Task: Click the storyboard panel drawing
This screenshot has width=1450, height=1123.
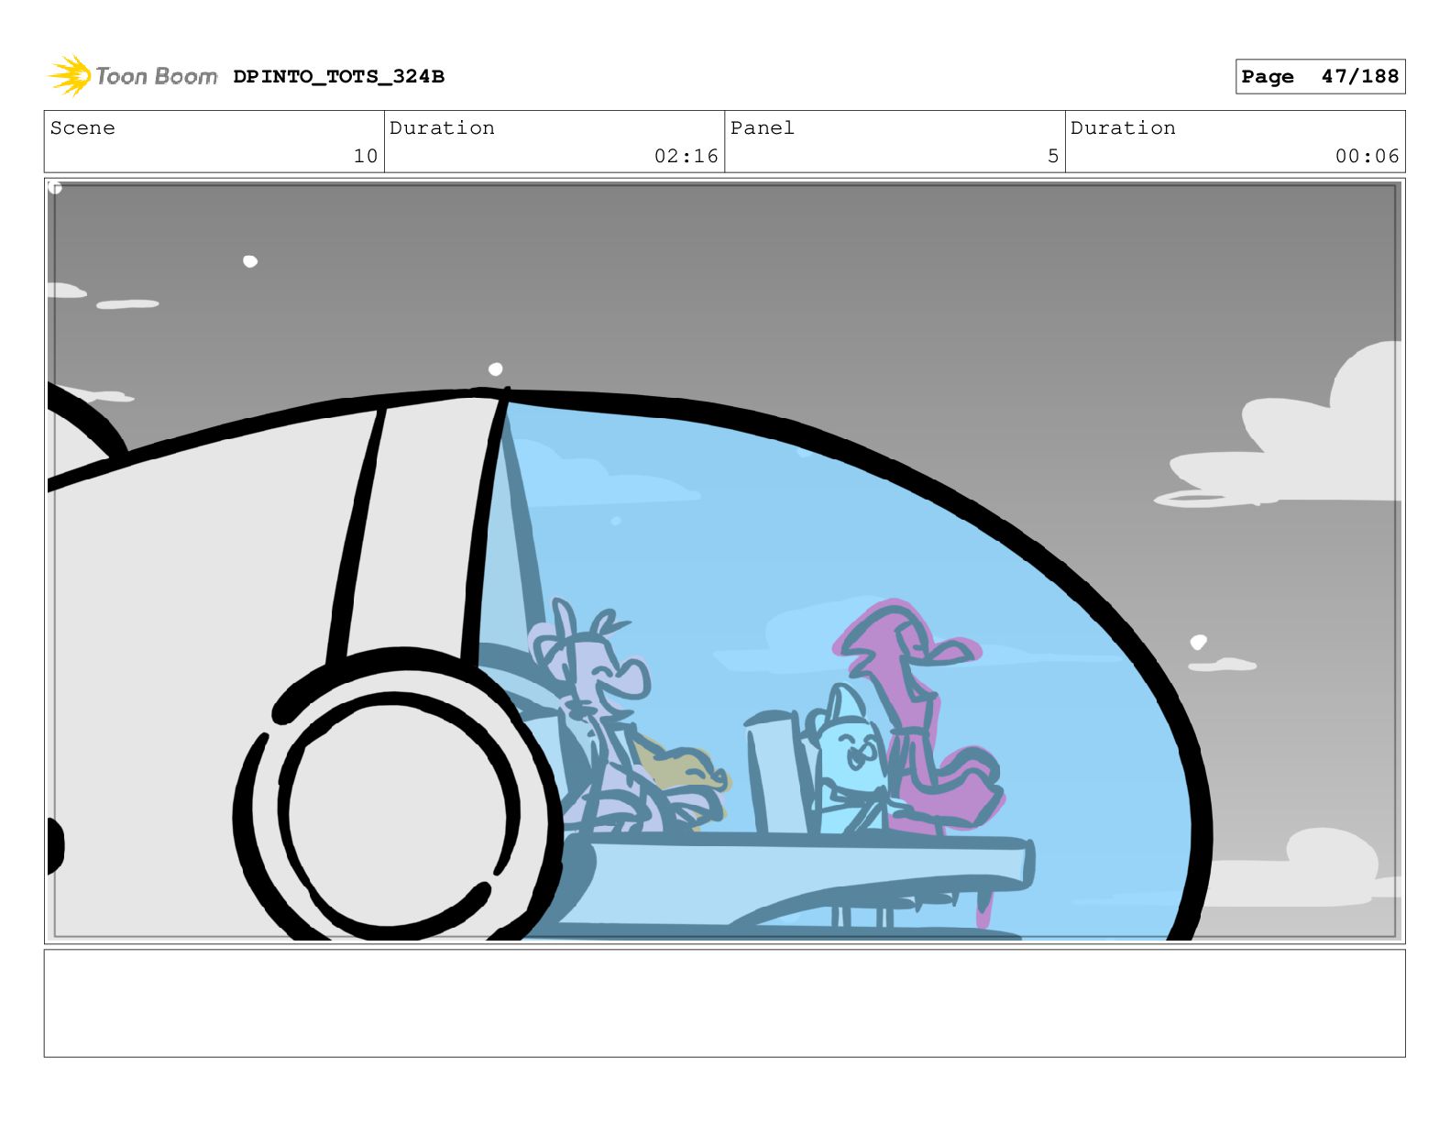Action: click(724, 561)
